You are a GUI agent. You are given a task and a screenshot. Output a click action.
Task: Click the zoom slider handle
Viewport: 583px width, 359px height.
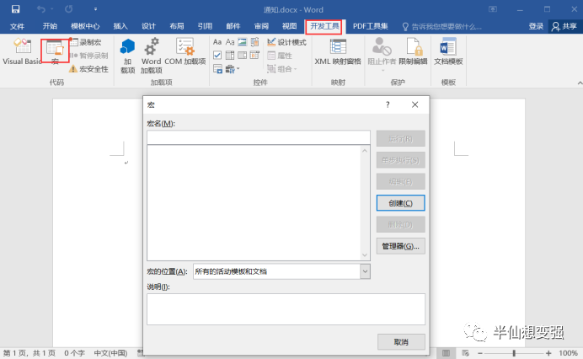[x=514, y=353]
